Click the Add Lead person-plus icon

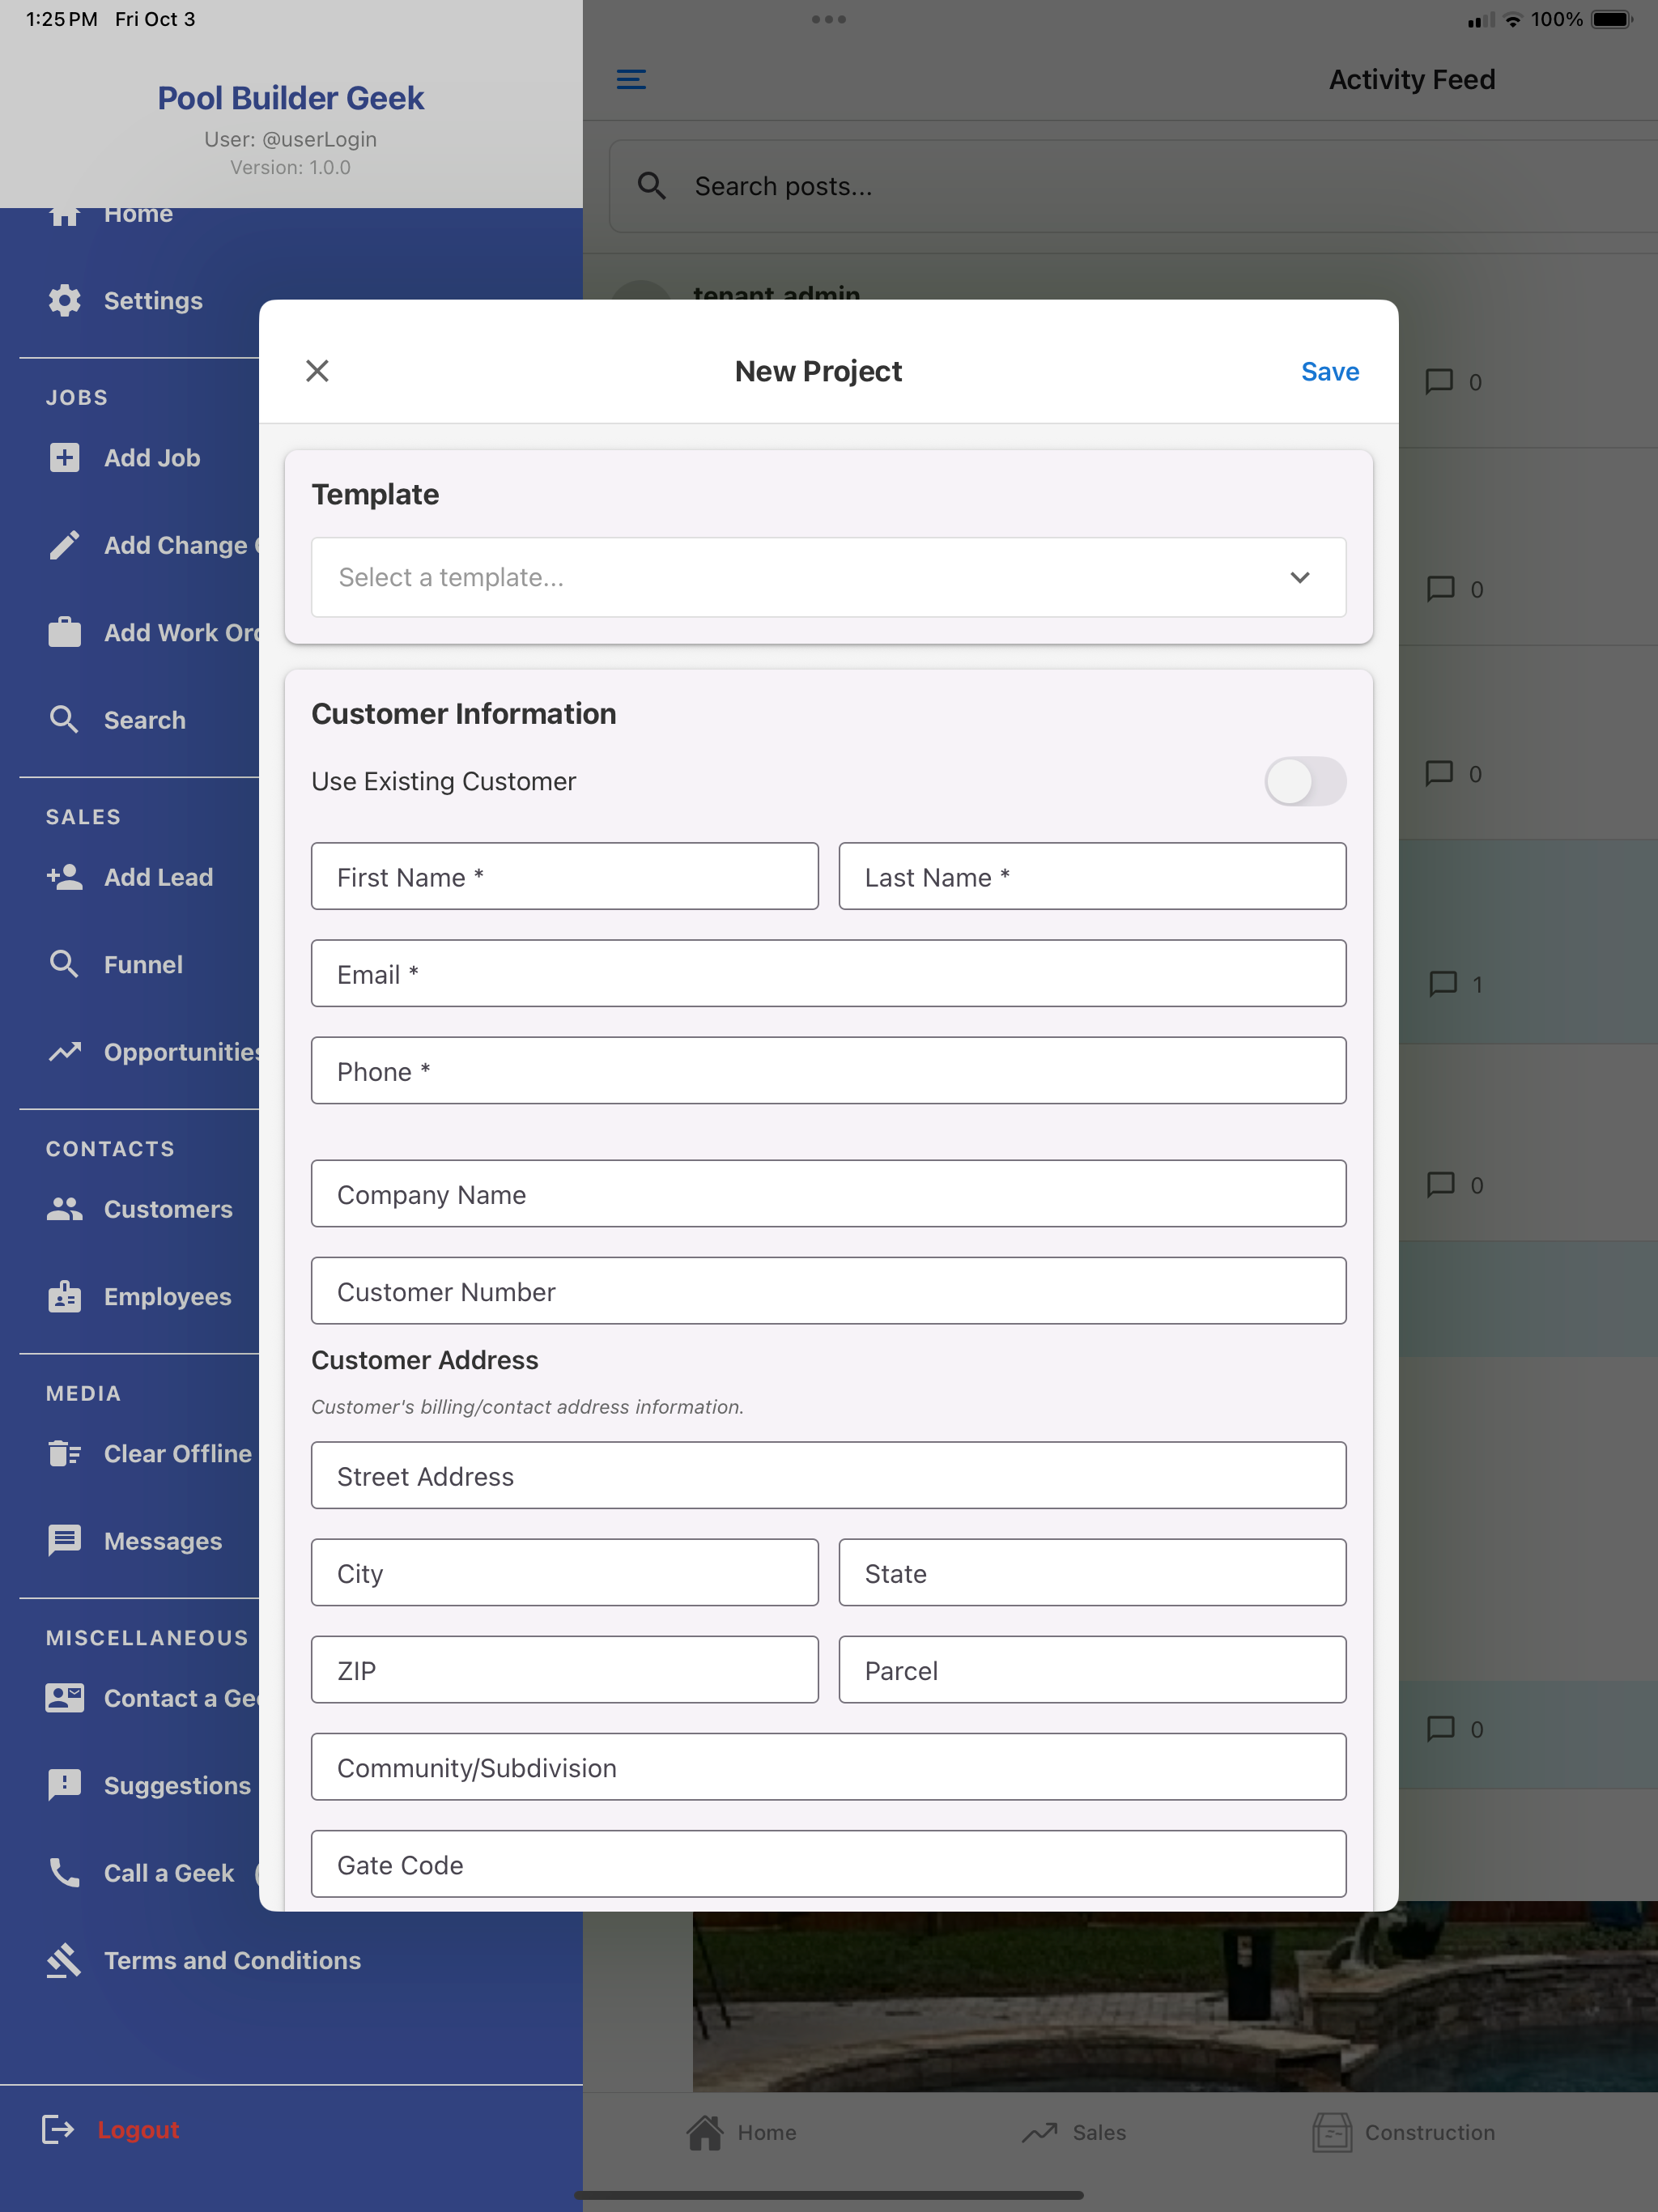click(x=65, y=877)
